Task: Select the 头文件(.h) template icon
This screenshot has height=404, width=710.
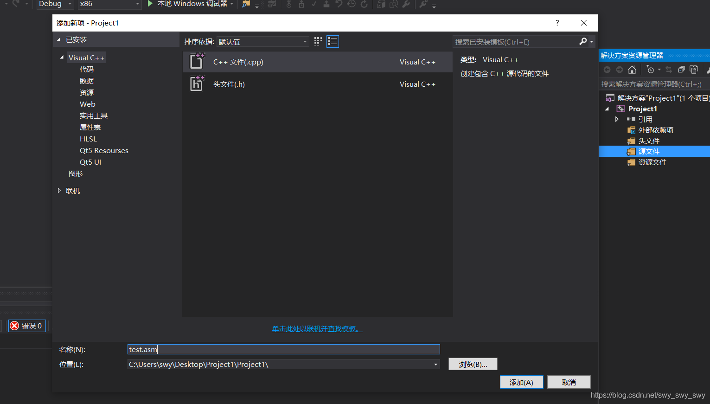Action: pyautogui.click(x=197, y=84)
